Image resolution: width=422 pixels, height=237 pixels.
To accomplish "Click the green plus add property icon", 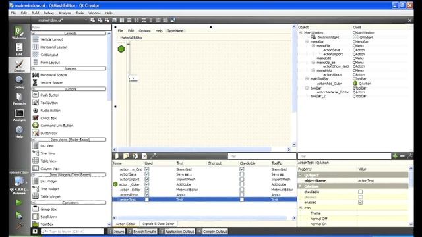I will (x=395, y=156).
